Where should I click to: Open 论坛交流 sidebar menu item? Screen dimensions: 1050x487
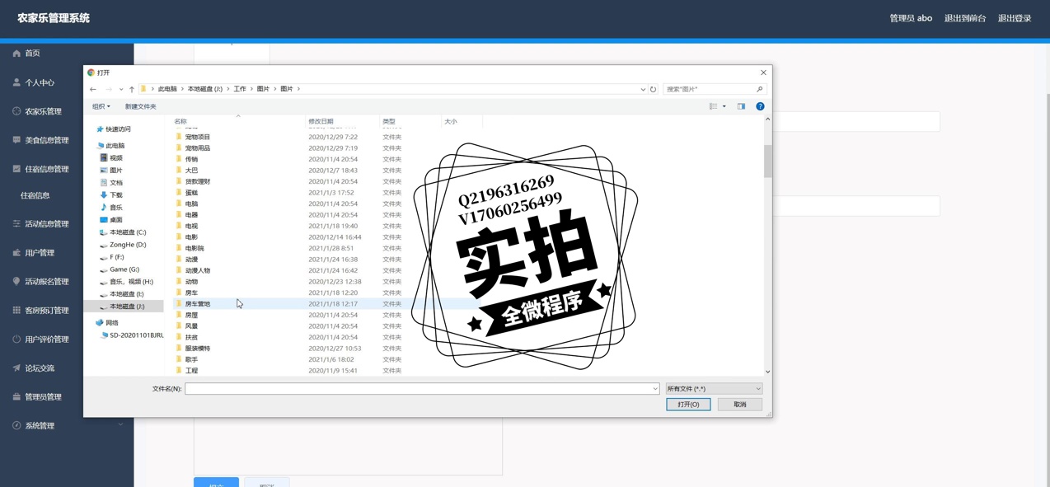(x=39, y=368)
